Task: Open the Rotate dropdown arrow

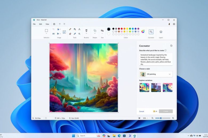Action: [60, 29]
